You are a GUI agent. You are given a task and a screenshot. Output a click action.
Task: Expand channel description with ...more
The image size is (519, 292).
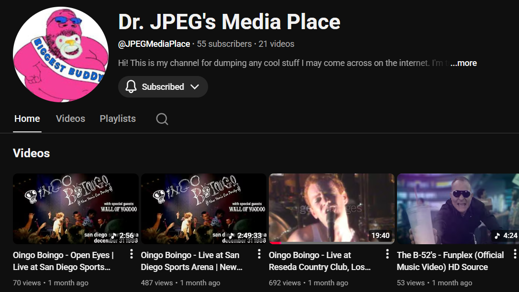click(x=464, y=63)
